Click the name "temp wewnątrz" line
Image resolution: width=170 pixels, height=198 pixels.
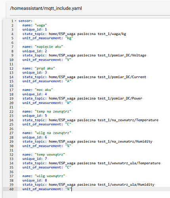tap(44, 154)
